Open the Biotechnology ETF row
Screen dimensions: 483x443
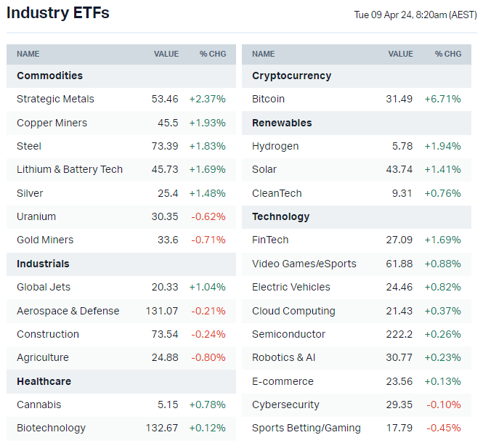(x=51, y=428)
